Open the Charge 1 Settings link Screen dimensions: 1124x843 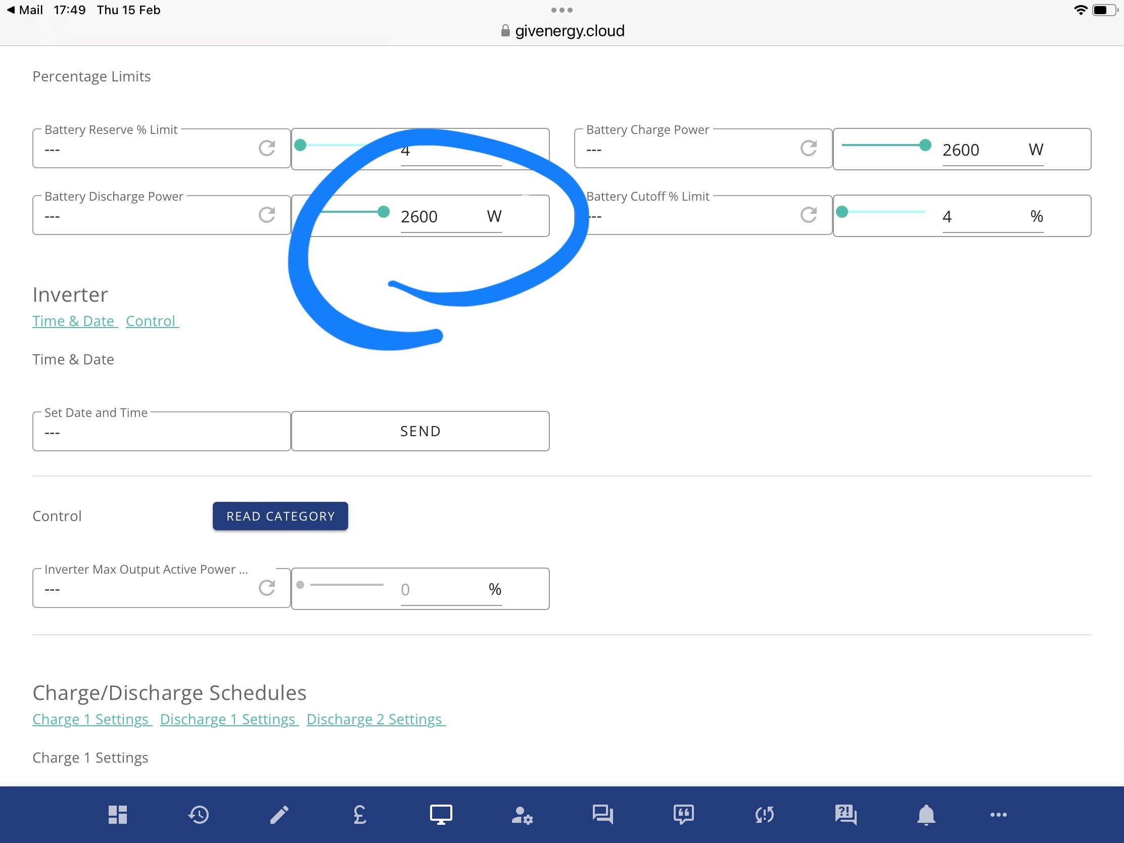pos(92,720)
